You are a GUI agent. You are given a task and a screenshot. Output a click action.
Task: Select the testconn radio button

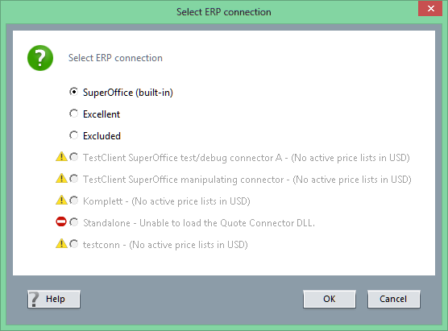pyautogui.click(x=73, y=244)
